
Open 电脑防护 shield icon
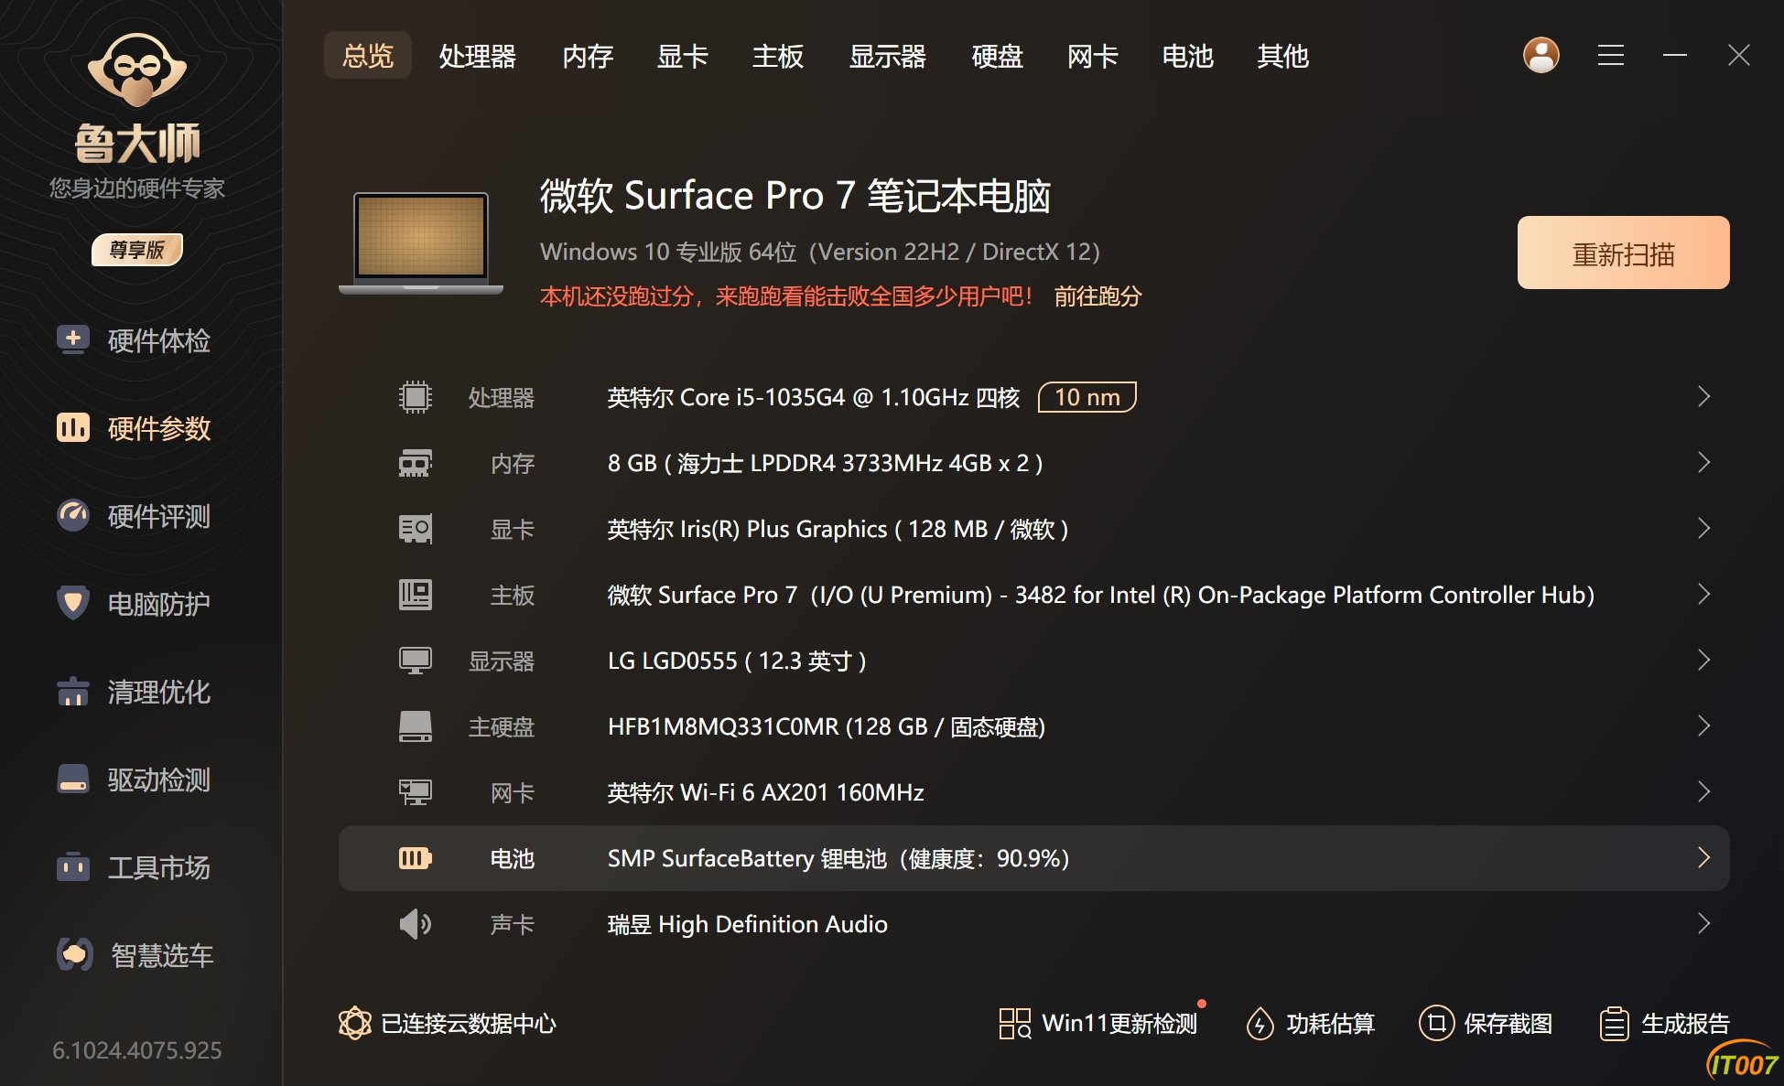tap(73, 603)
